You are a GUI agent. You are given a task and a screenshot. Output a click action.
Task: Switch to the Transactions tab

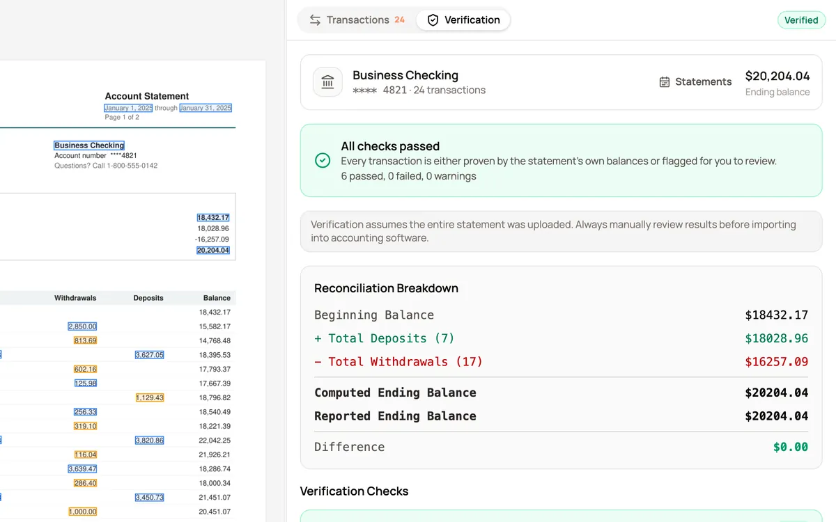point(357,19)
